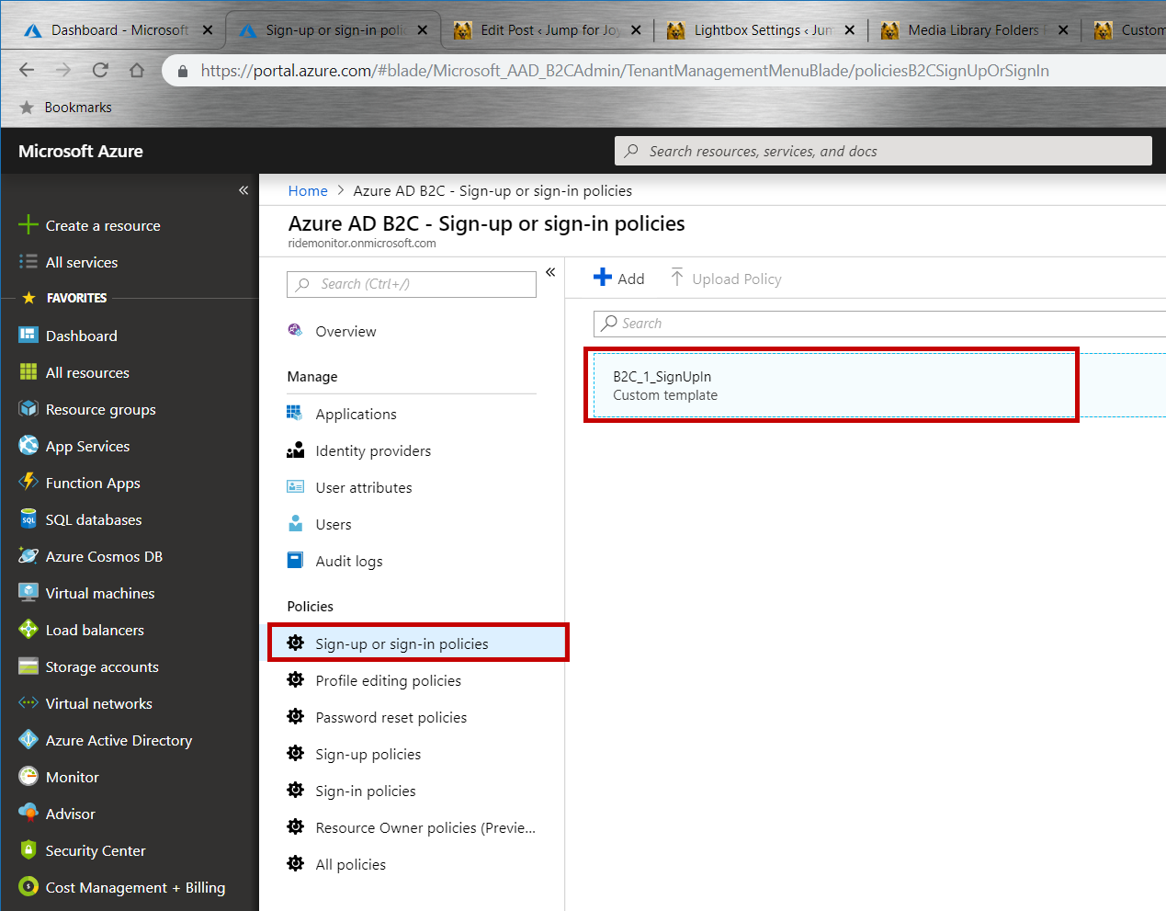The image size is (1166, 911).
Task: Click gear icon beside Password reset policies
Action: tap(295, 716)
